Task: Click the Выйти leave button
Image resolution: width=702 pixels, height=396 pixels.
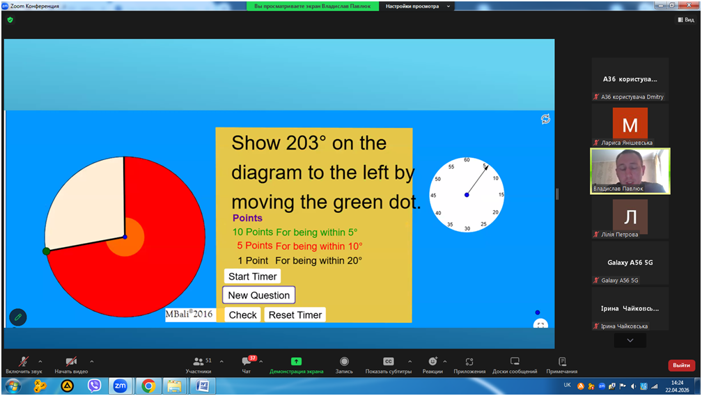Action: pyautogui.click(x=681, y=365)
